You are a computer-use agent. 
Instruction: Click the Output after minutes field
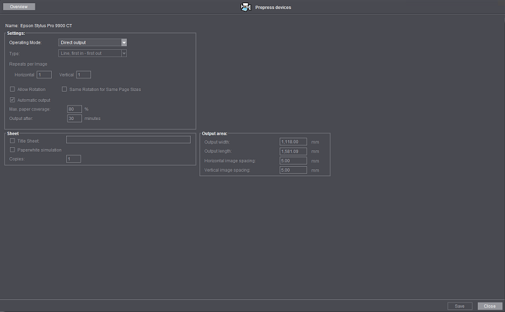[x=74, y=118]
